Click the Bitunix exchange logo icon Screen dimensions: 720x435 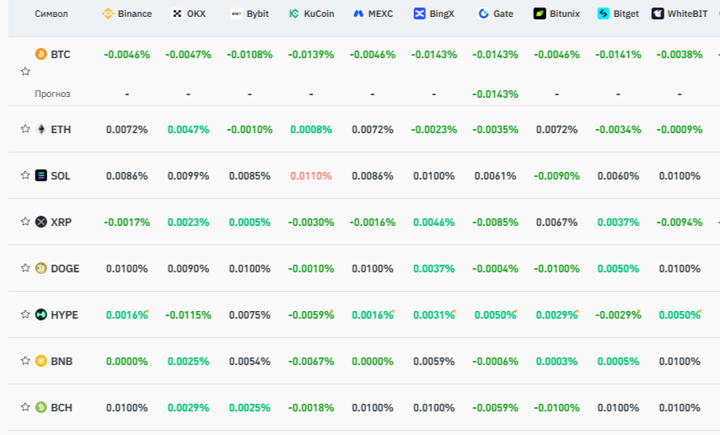(540, 13)
